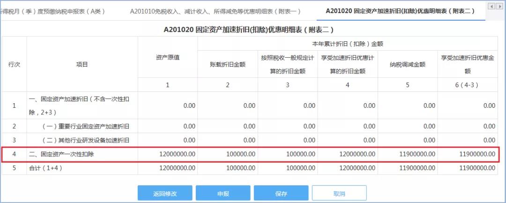Click 享受加速折旧优惠计算的折旧金额 header
This screenshot has height=203, width=506.
point(348,64)
